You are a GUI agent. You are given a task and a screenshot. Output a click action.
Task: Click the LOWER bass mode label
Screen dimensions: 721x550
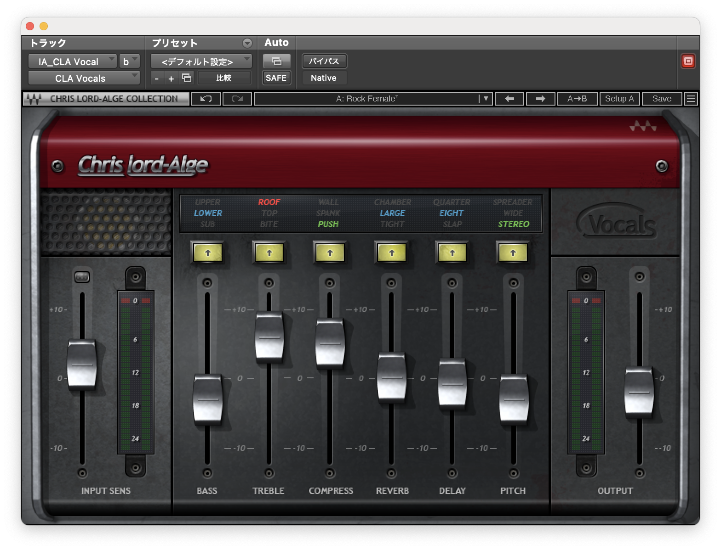(x=208, y=213)
